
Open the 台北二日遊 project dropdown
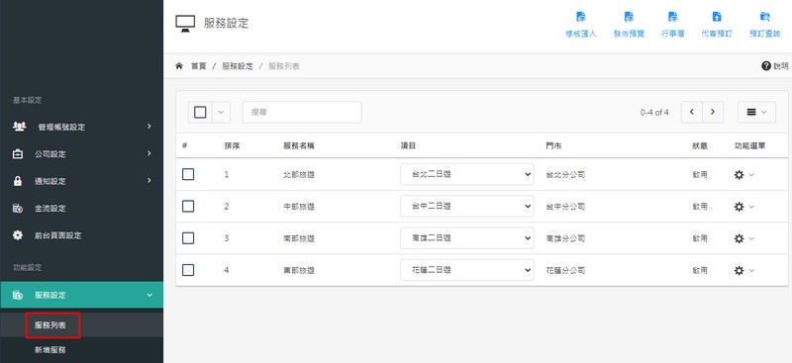[x=466, y=174]
